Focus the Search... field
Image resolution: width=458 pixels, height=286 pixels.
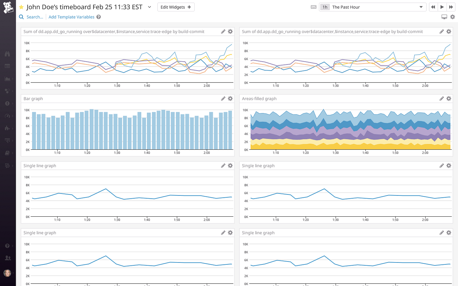point(35,17)
